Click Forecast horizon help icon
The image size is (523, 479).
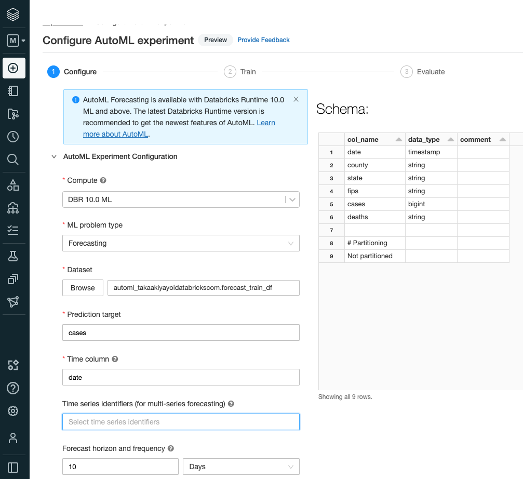coord(171,448)
